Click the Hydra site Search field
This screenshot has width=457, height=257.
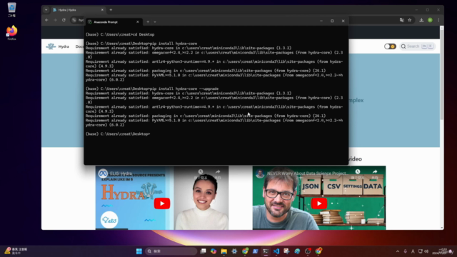[x=417, y=46]
